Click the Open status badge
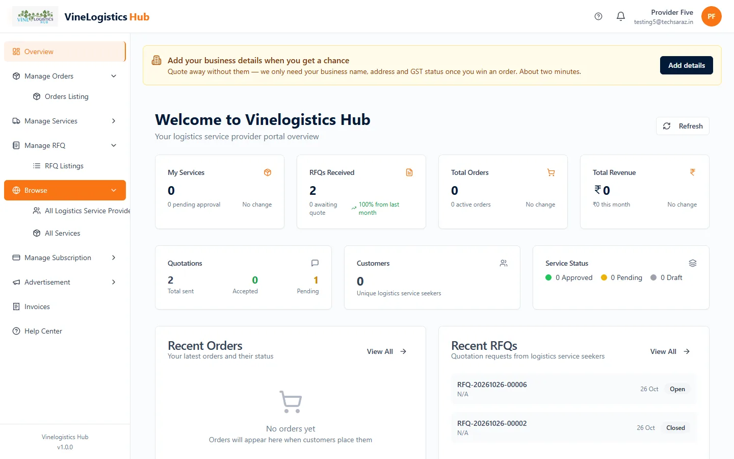The width and height of the screenshot is (734, 459). (677, 389)
